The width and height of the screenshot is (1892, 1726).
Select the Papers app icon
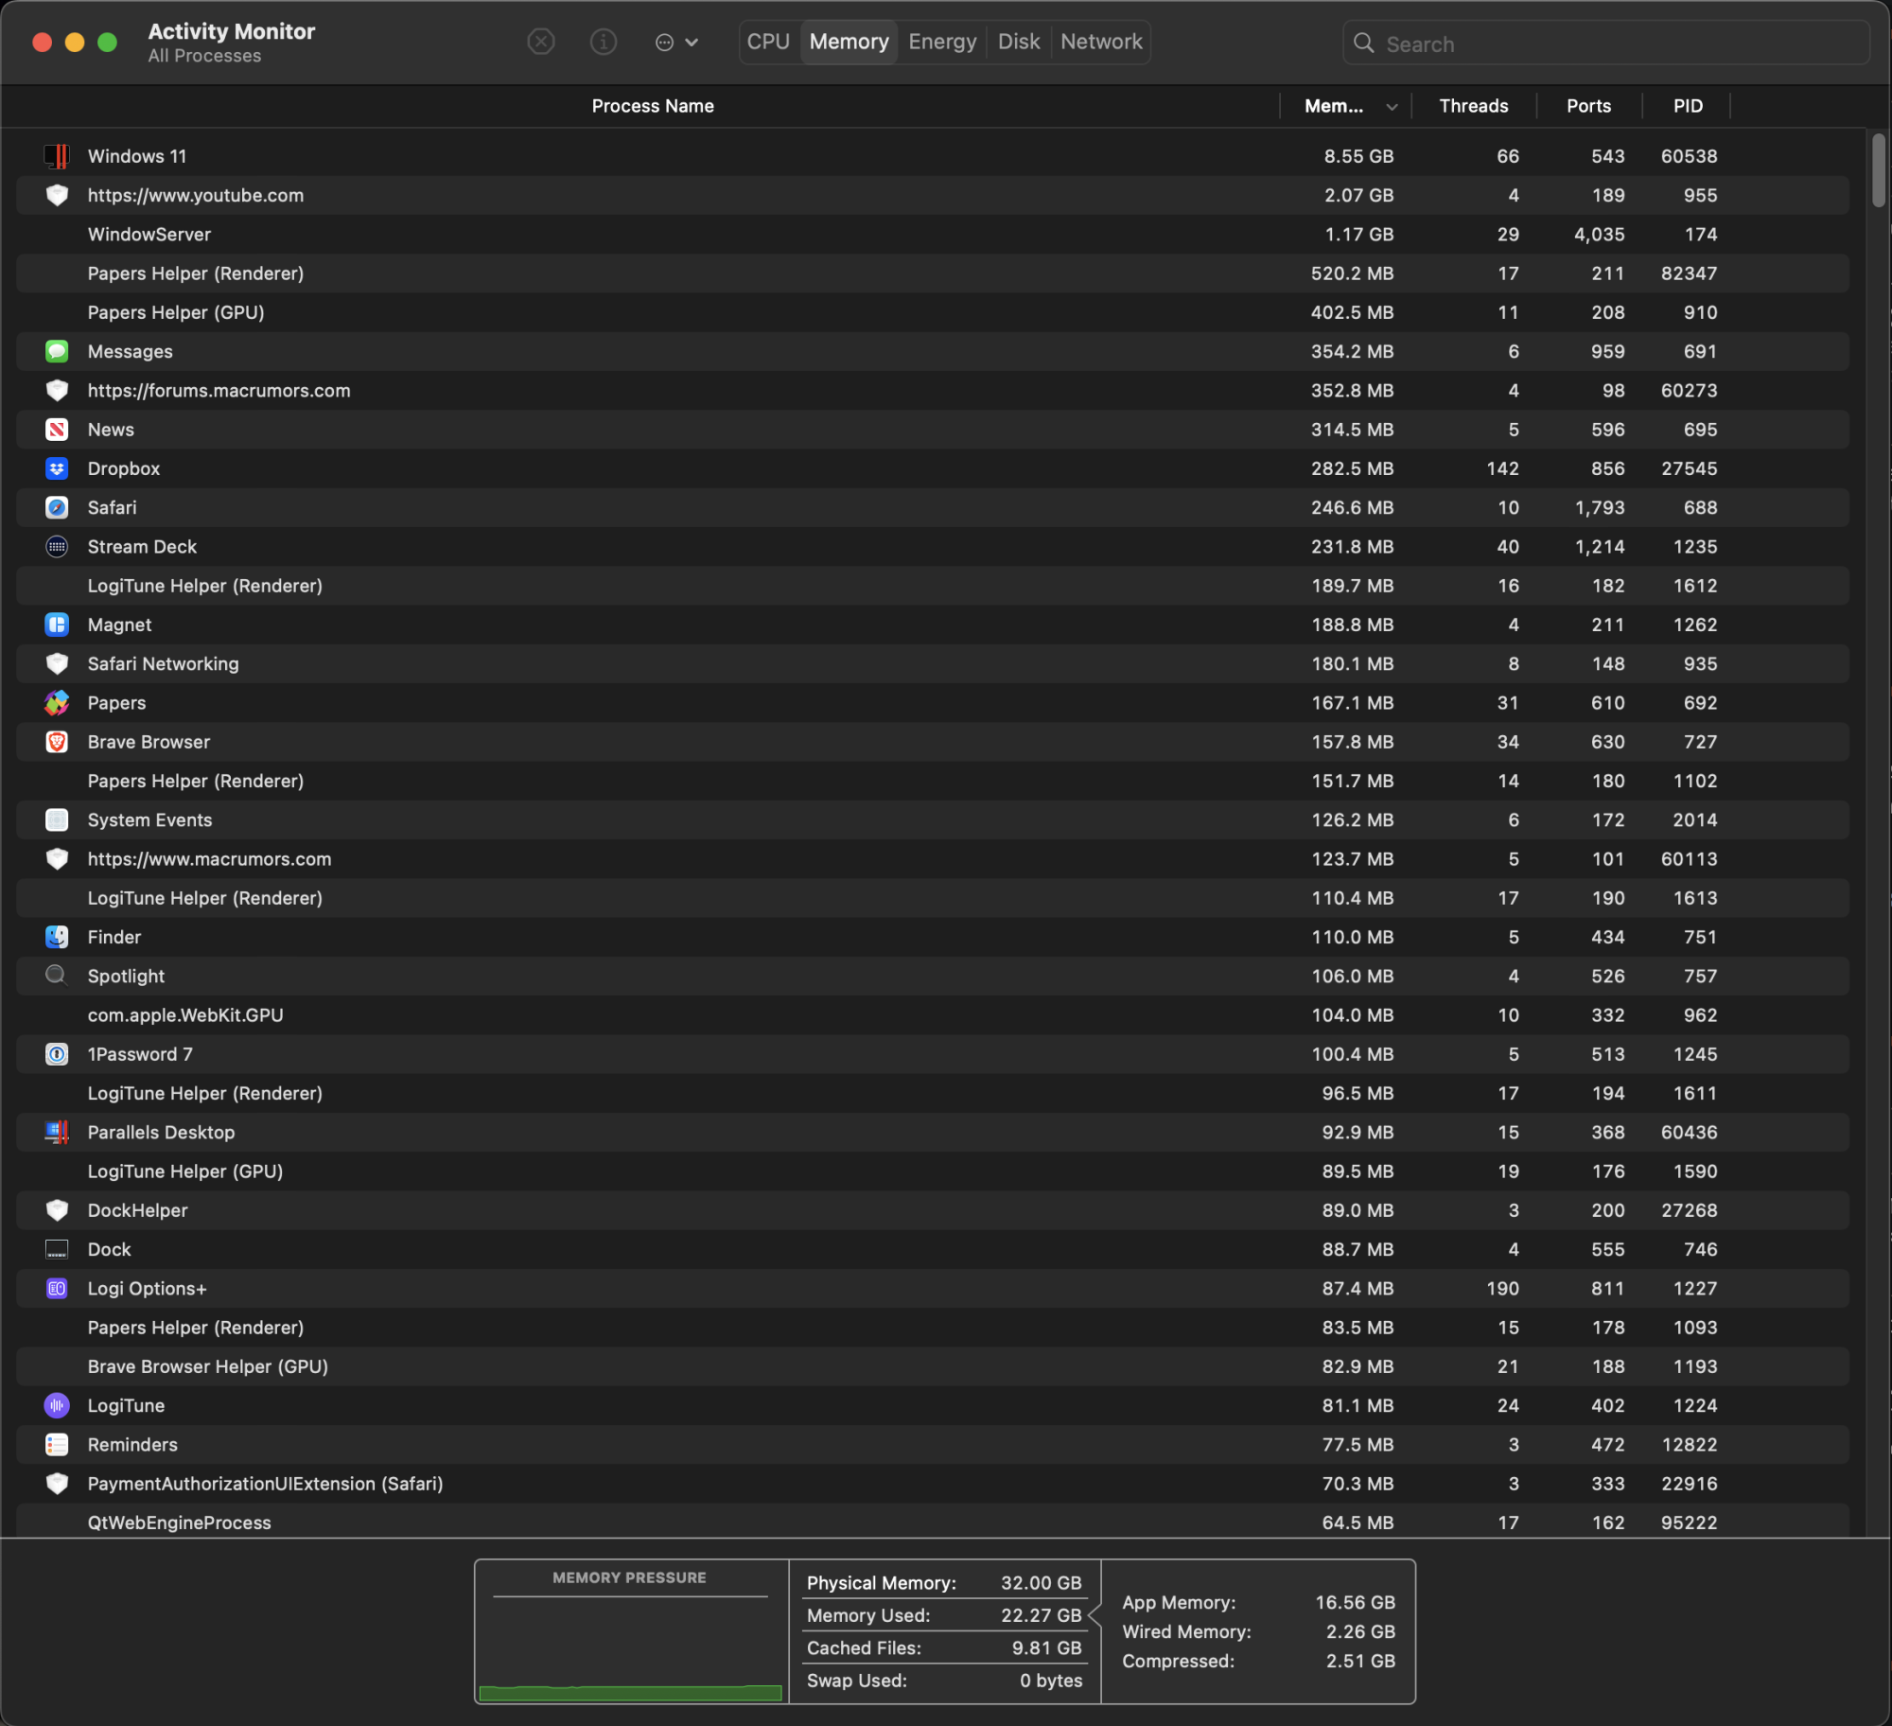(57, 702)
